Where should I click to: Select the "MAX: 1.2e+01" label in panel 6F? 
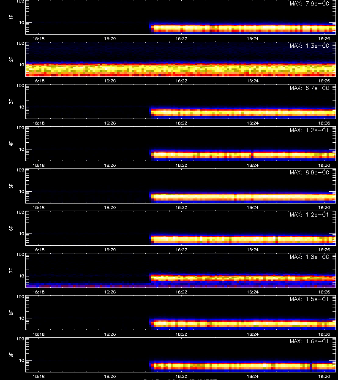309,214
